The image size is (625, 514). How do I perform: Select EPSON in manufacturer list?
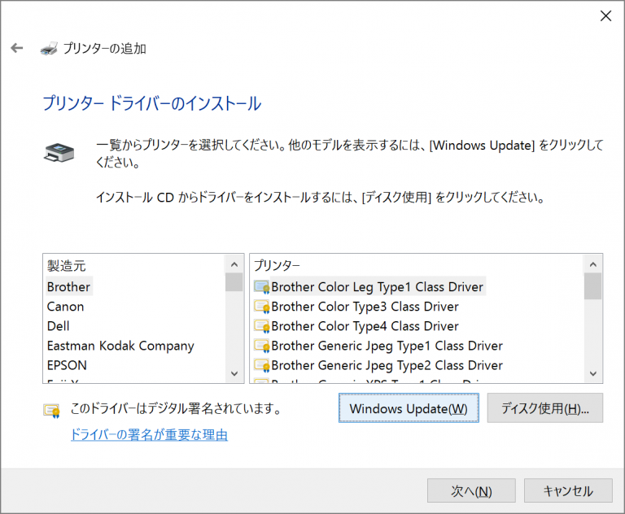point(67,365)
